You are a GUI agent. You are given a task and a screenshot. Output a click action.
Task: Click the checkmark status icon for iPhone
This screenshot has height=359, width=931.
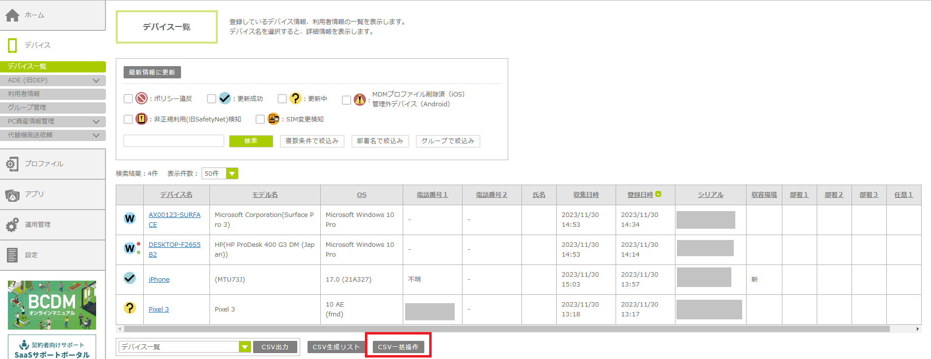(129, 278)
